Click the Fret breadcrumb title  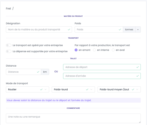pos(9,9)
